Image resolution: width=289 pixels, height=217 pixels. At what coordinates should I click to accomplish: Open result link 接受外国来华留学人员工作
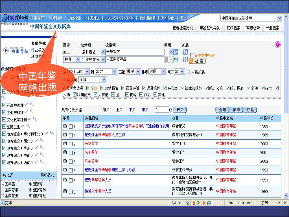coord(105,135)
